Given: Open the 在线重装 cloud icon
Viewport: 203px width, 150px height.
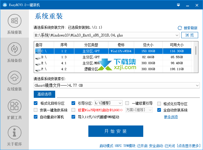Looking at the screenshot, I should (x=15, y=78).
